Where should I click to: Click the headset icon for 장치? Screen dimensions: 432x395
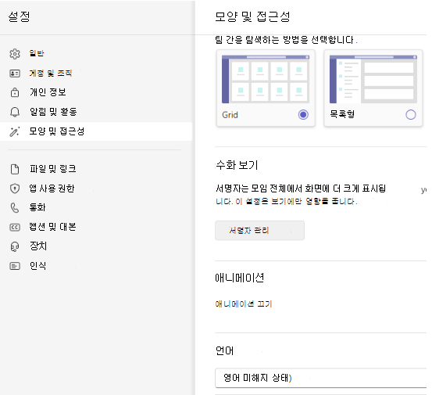point(15,246)
